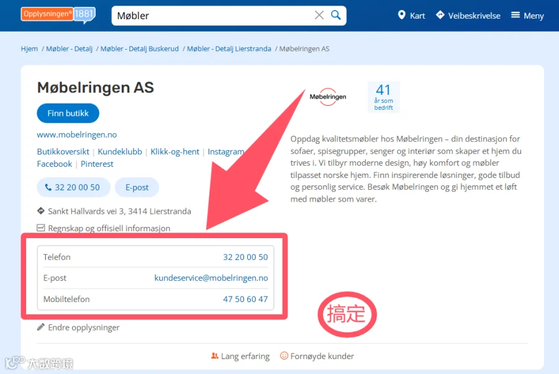The width and height of the screenshot is (559, 374).
Task: Click Mobiltelefon number 47 50 60 47
Action: pos(245,299)
